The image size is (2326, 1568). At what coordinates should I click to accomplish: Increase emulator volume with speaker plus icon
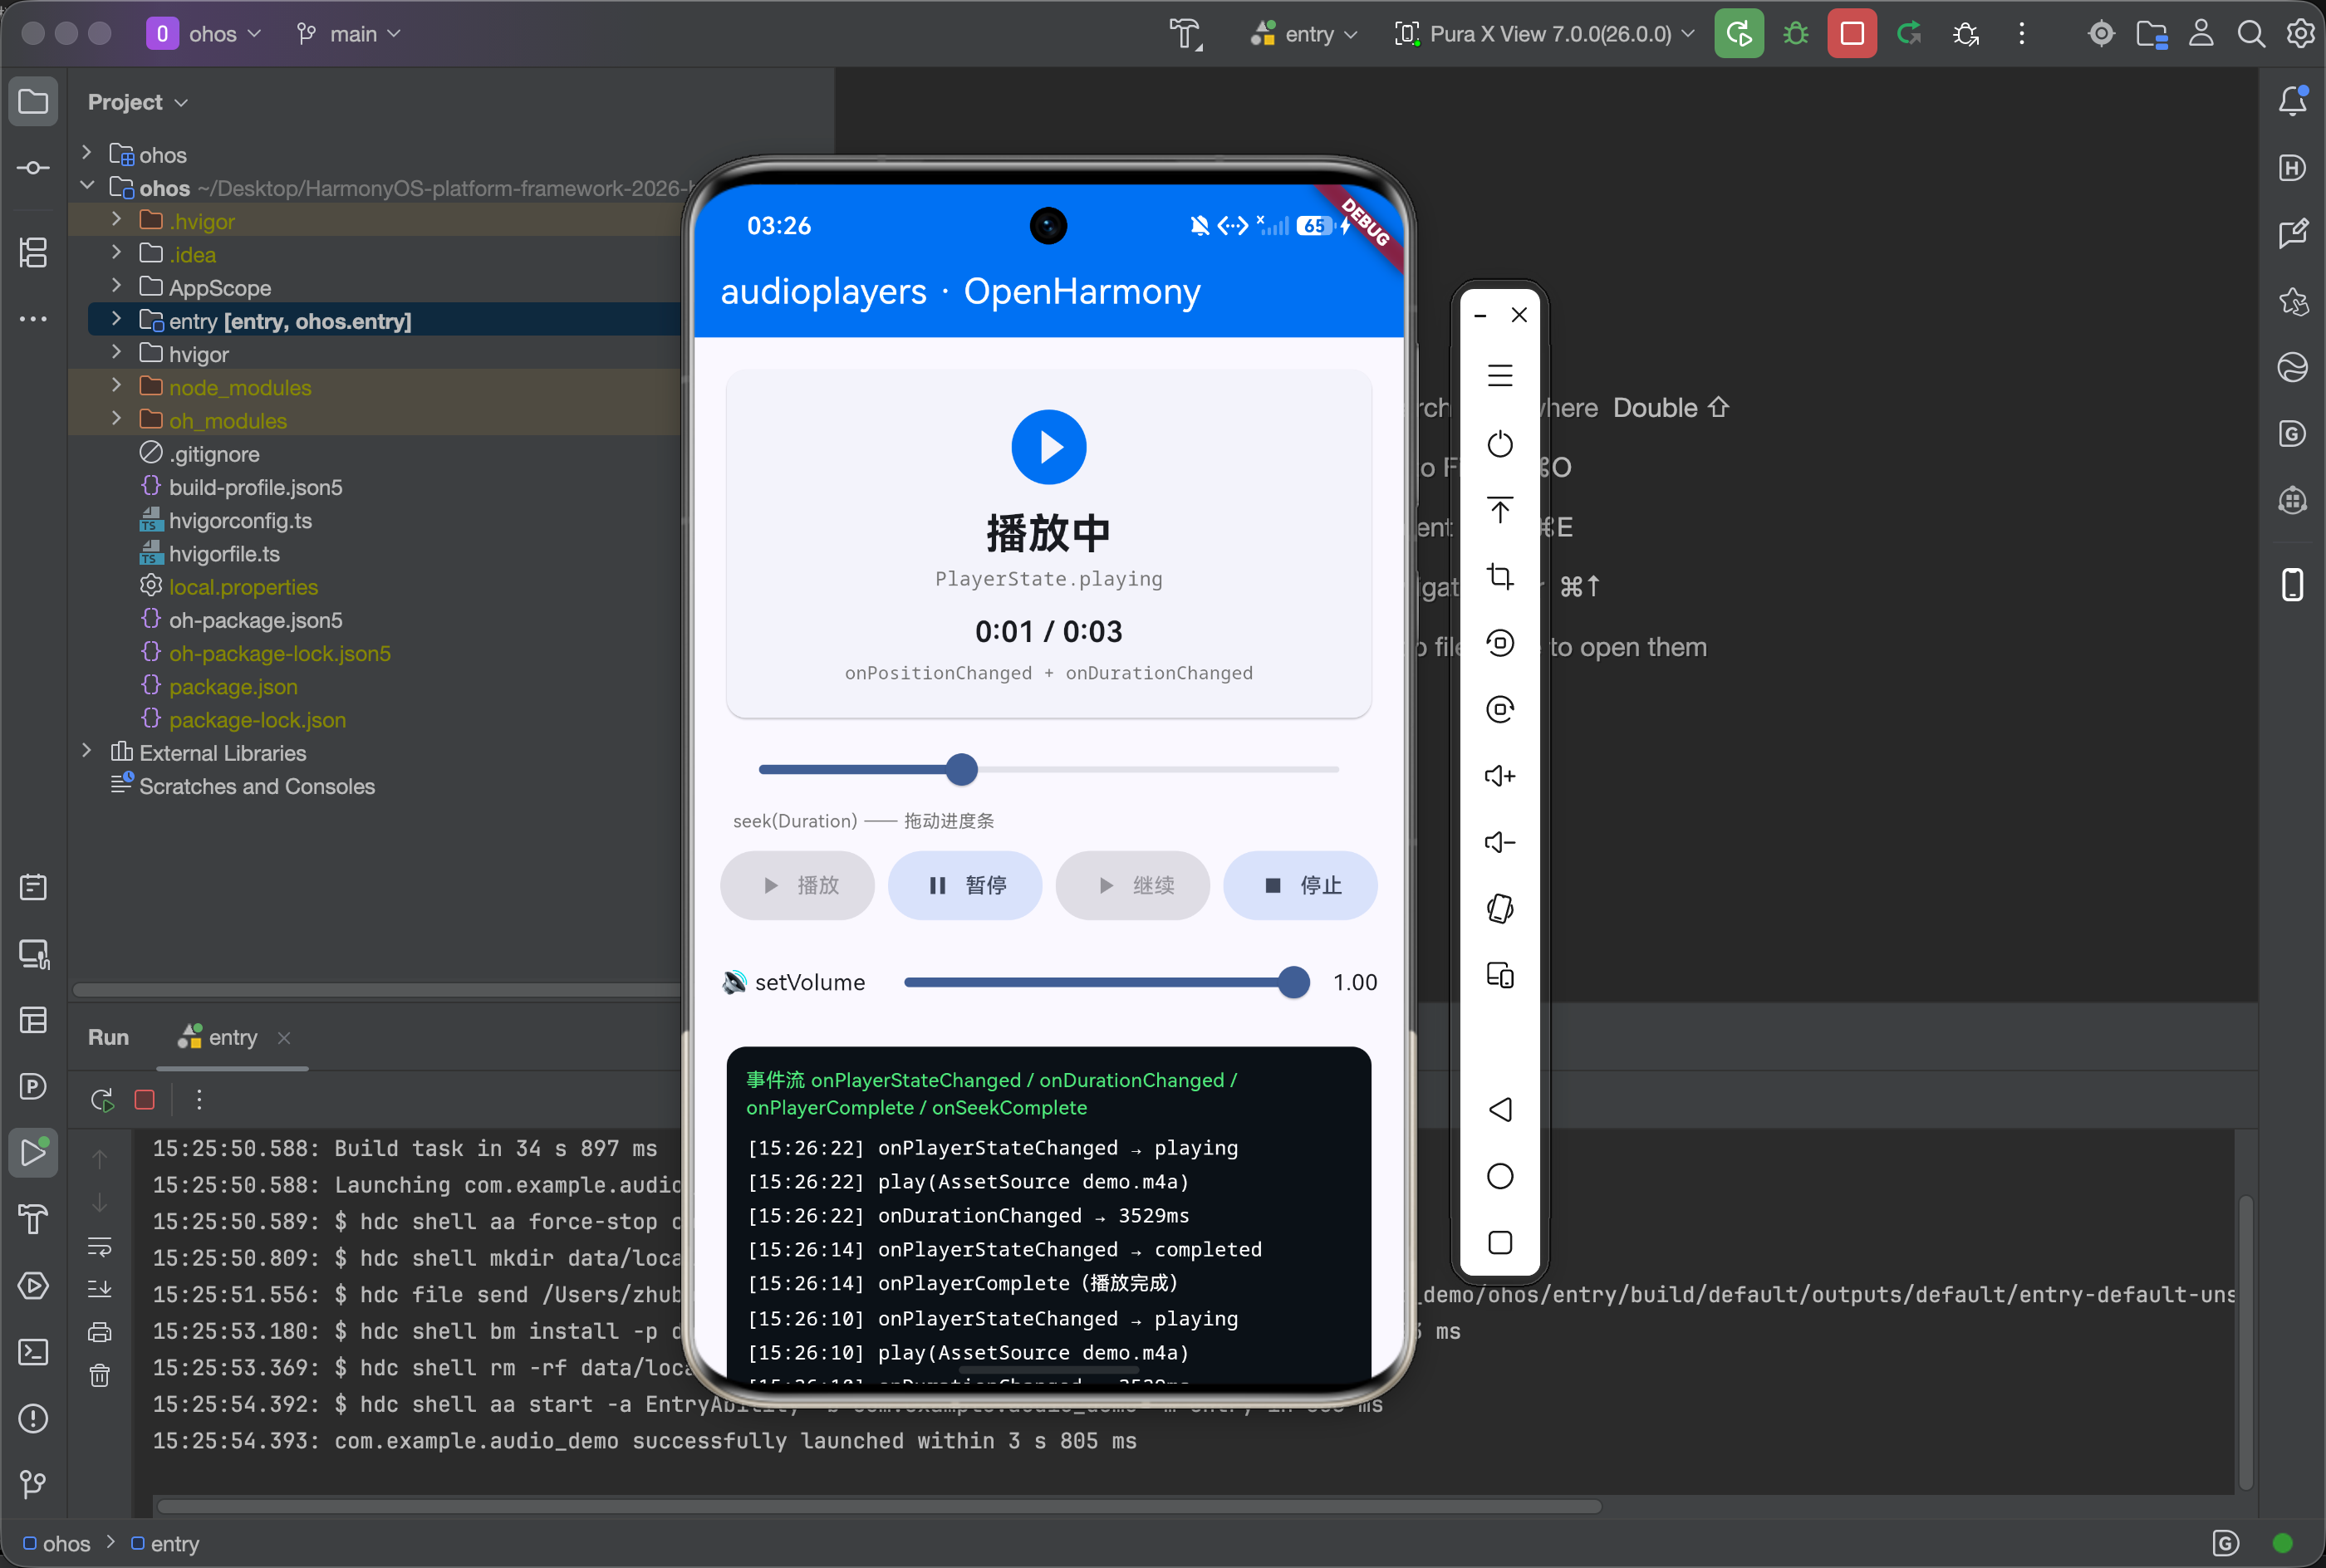coord(1500,776)
